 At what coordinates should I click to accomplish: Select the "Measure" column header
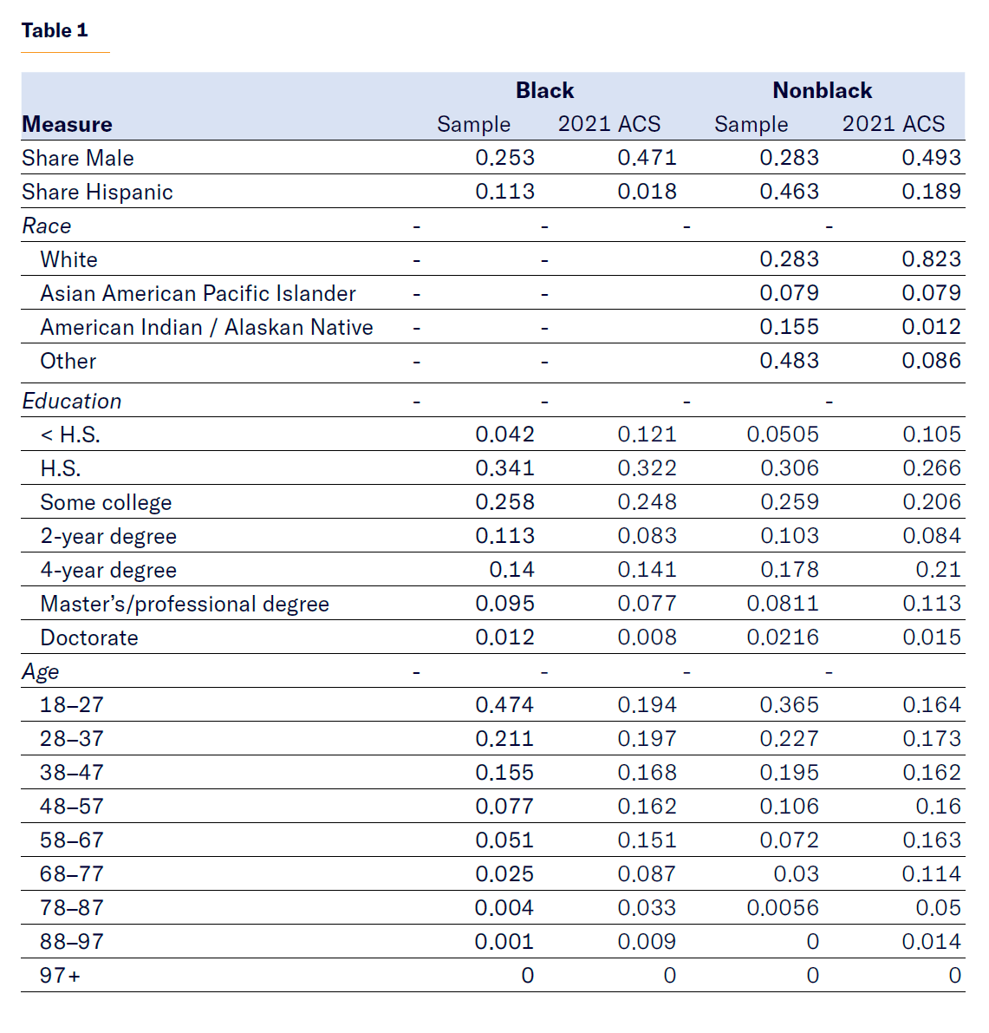coord(67,124)
